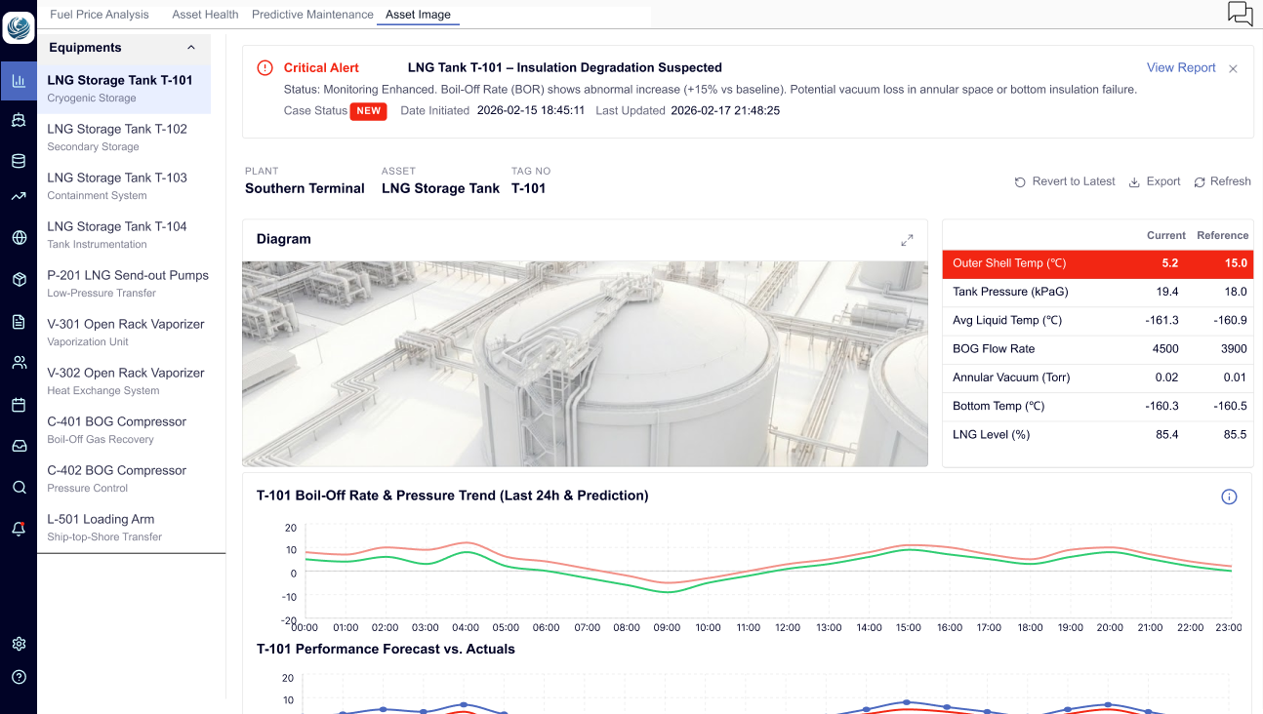
Task: Click the search magnifier icon in sidebar
Action: point(19,488)
